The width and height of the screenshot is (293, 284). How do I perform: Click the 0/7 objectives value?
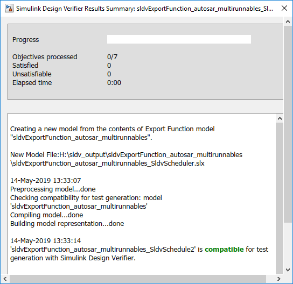[x=113, y=56]
